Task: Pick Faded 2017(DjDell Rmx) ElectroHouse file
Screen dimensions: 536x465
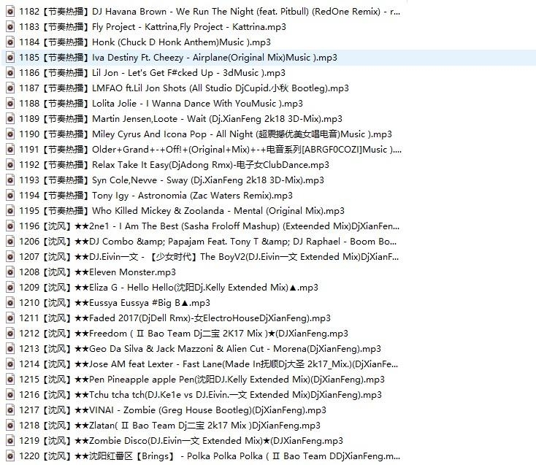Action: click(175, 318)
